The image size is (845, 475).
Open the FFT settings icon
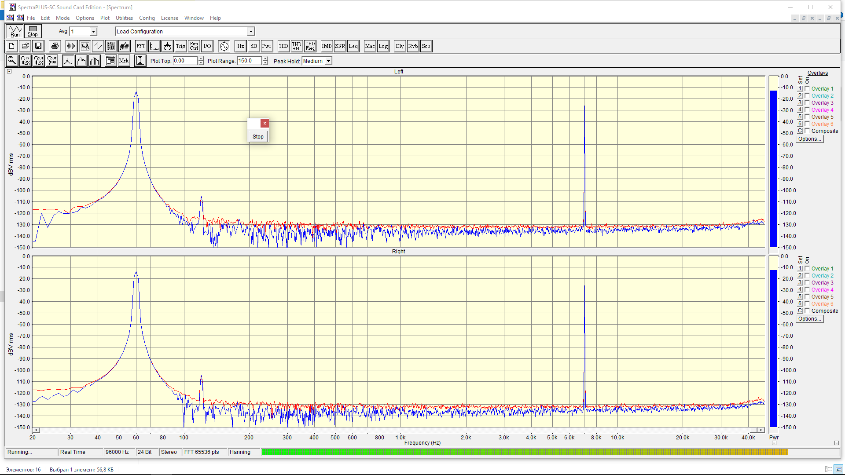141,46
